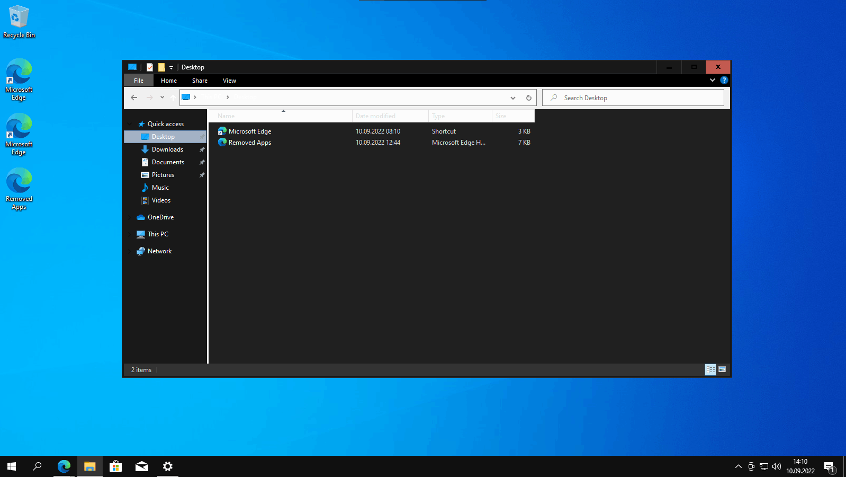846x477 pixels.
Task: Open the network tray icon
Action: (764, 466)
